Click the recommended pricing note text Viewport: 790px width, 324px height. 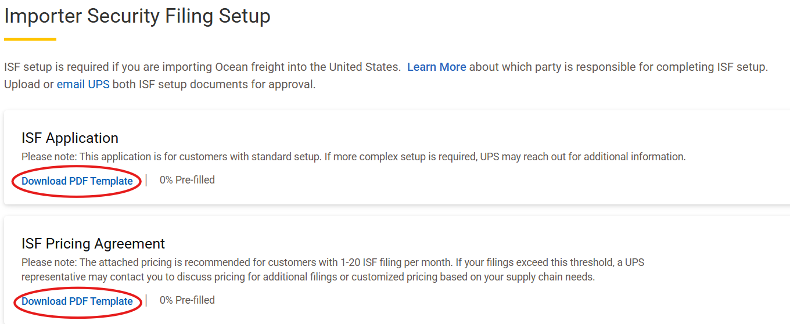(232, 262)
